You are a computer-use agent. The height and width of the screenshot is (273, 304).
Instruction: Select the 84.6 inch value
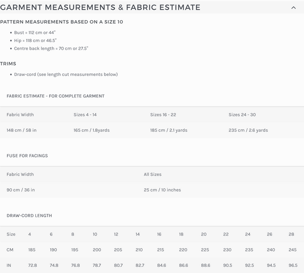pyautogui.click(x=162, y=265)
